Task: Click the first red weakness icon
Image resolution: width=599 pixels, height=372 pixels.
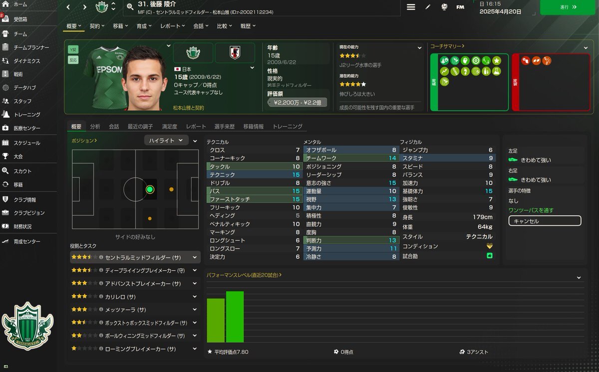Action: pos(525,60)
